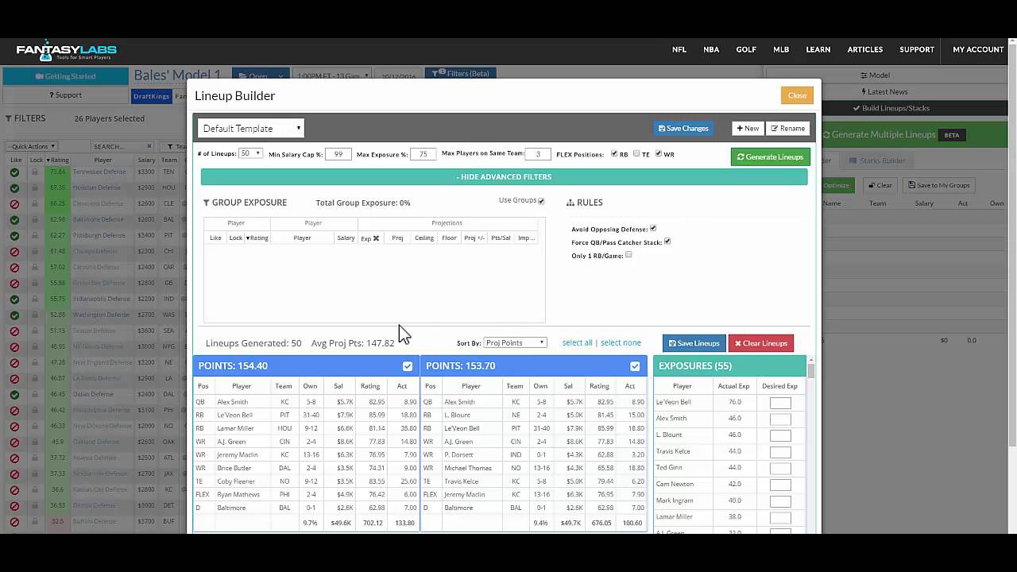Click Generate Lineups button

click(771, 157)
